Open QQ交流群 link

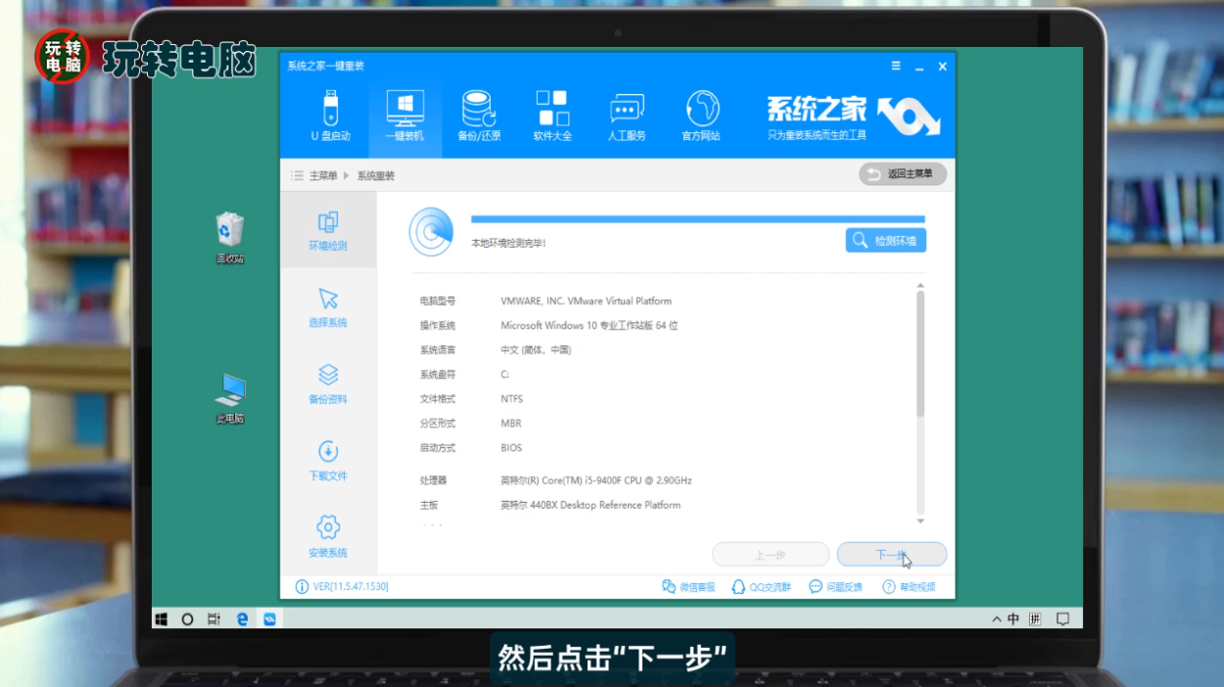pos(762,587)
